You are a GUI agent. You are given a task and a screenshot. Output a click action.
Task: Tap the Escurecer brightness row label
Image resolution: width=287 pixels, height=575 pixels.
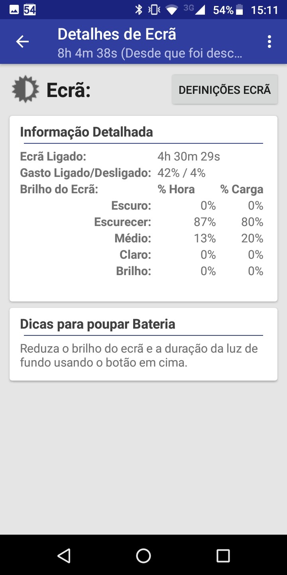tap(122, 222)
